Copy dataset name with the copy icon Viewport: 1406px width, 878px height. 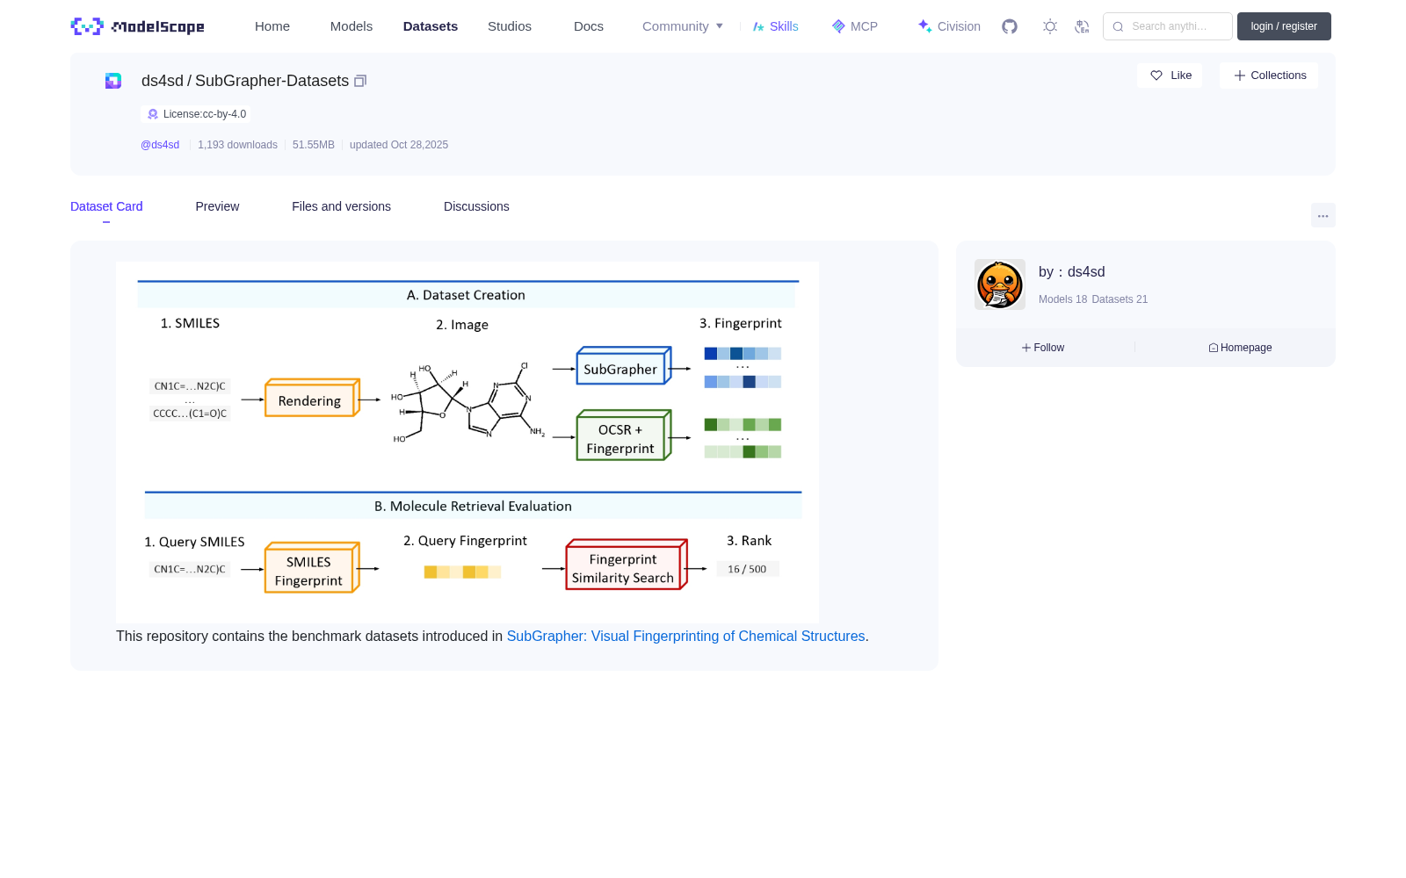pos(360,81)
